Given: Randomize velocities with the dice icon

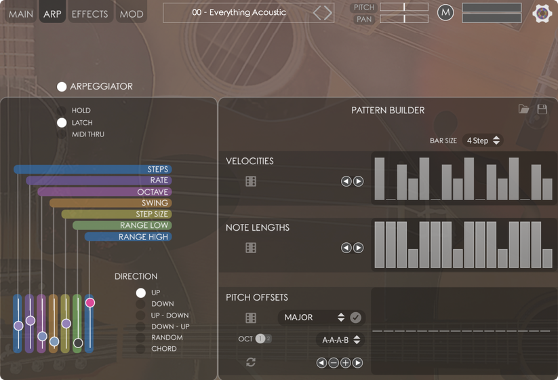Looking at the screenshot, I should (x=251, y=181).
